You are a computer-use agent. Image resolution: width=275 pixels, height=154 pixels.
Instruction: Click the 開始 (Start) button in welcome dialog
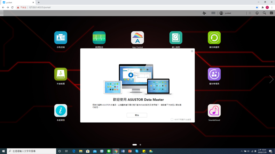pos(137,115)
